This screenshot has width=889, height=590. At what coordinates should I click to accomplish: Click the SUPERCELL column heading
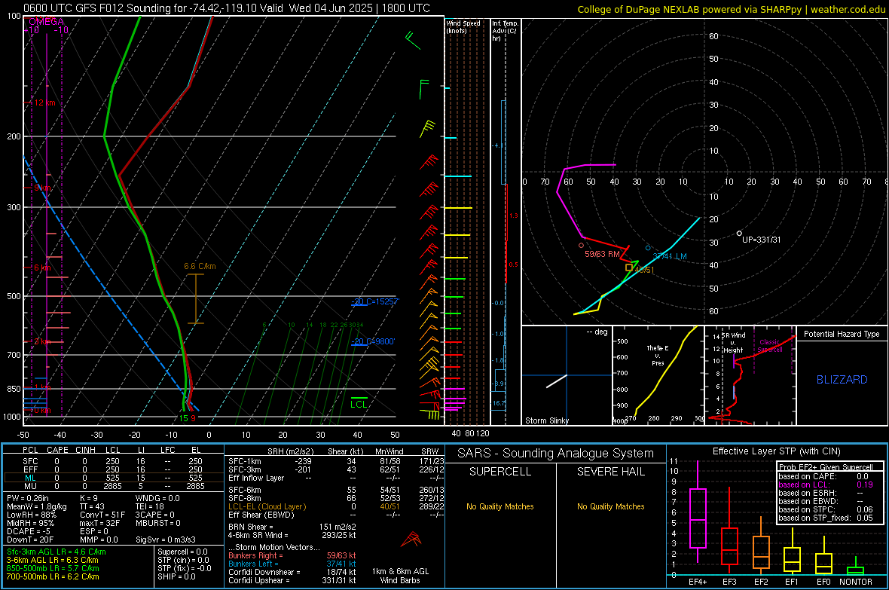500,472
